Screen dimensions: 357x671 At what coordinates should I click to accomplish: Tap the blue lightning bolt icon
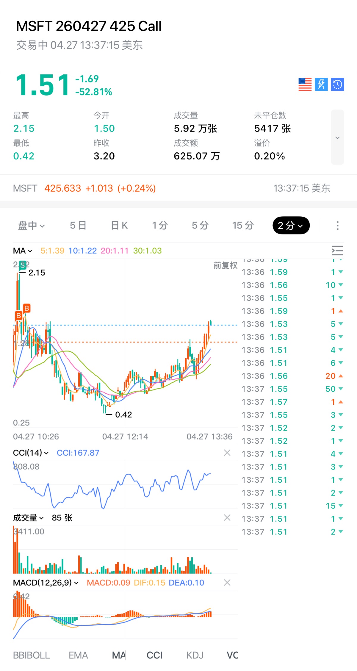pos(321,85)
